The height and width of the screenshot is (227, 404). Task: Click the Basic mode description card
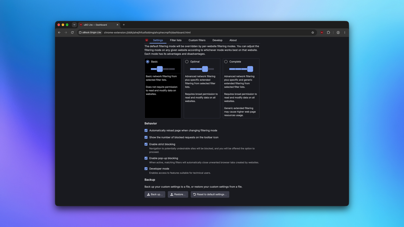click(163, 88)
